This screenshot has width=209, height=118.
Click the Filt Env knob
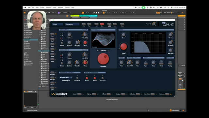coord(170,35)
